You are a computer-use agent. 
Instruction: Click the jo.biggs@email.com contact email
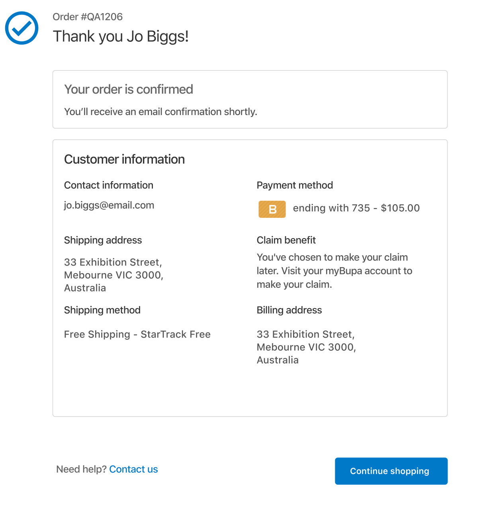pos(109,205)
